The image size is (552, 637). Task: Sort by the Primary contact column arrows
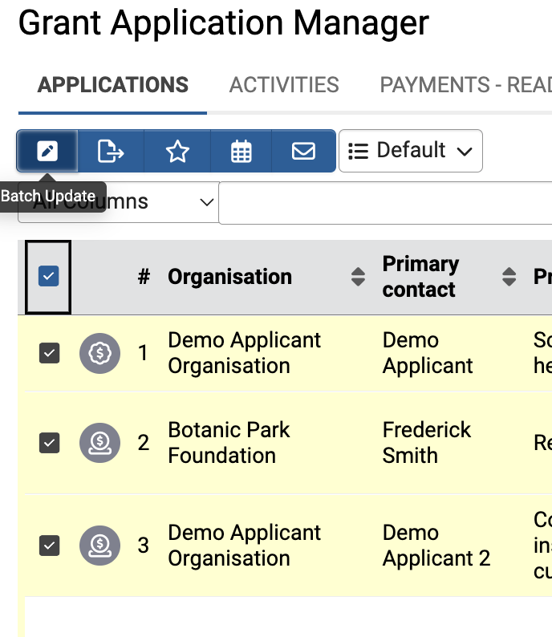[509, 277]
